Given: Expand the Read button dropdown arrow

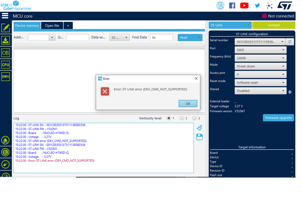Looking at the screenshot, I should pos(199,37).
